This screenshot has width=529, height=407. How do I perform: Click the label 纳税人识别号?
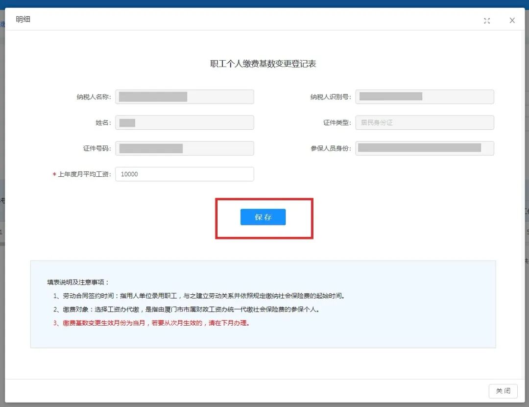(x=331, y=97)
